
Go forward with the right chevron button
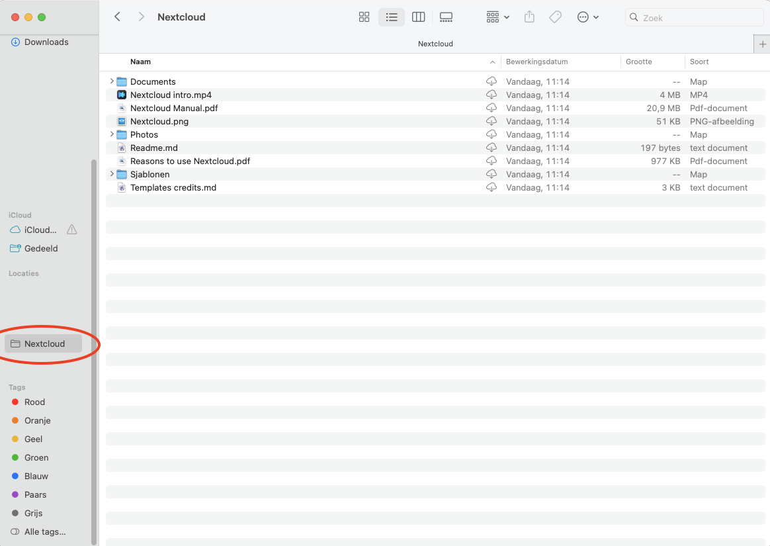point(142,17)
